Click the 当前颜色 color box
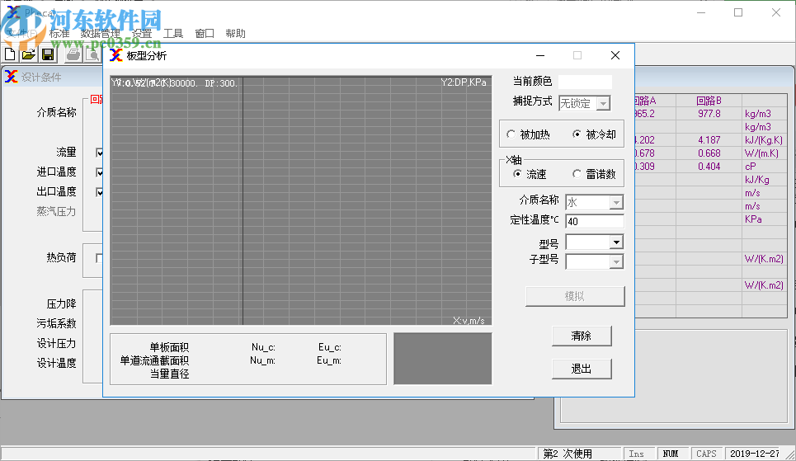 [x=585, y=82]
